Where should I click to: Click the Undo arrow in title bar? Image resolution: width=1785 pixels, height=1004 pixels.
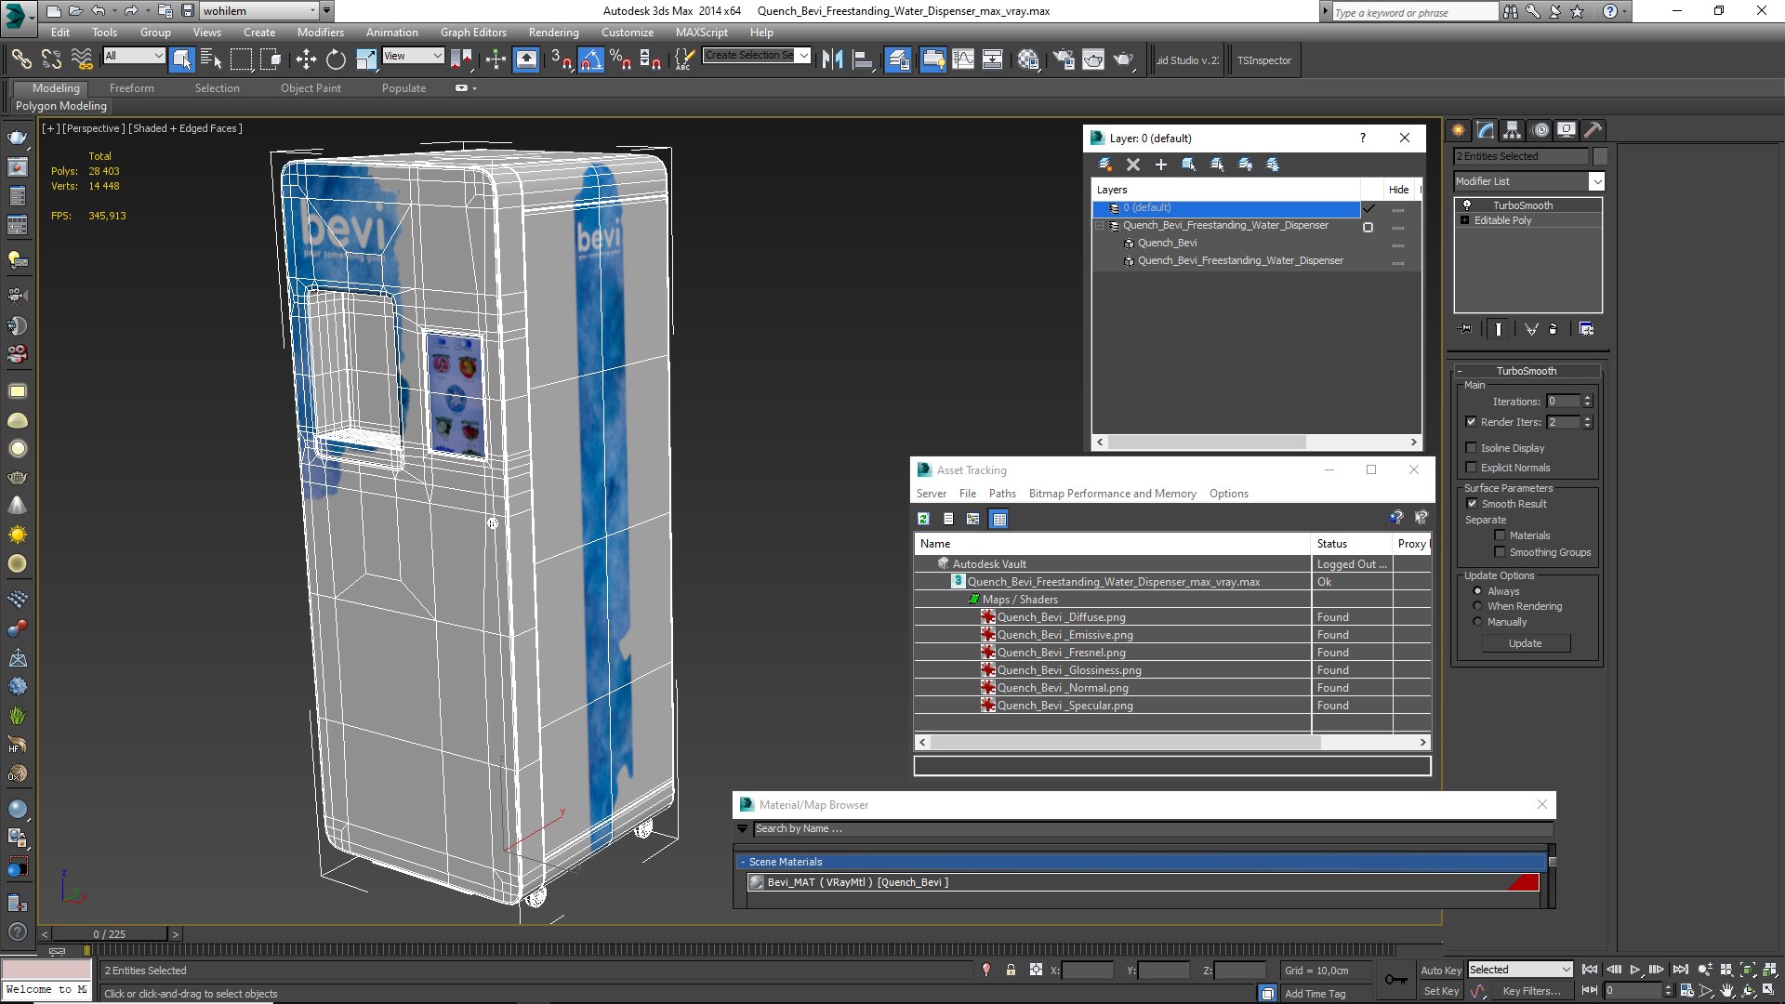(x=99, y=11)
